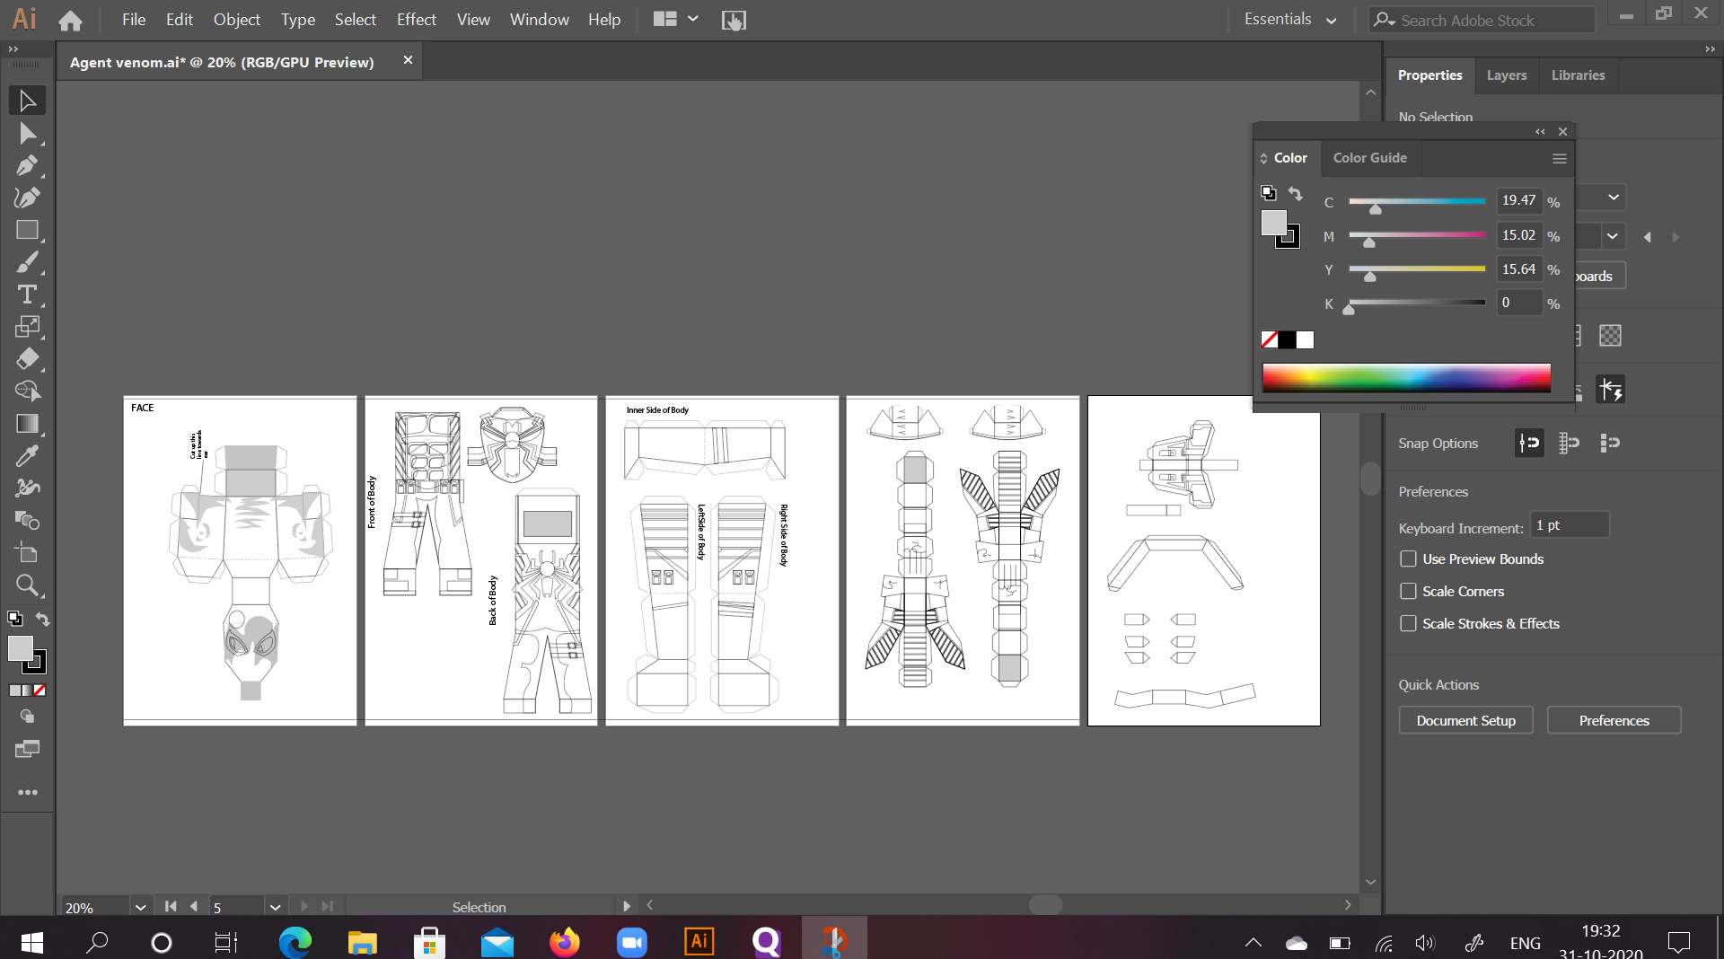Viewport: 1724px width, 959px height.
Task: Select the Pen tool
Action: [x=27, y=166]
